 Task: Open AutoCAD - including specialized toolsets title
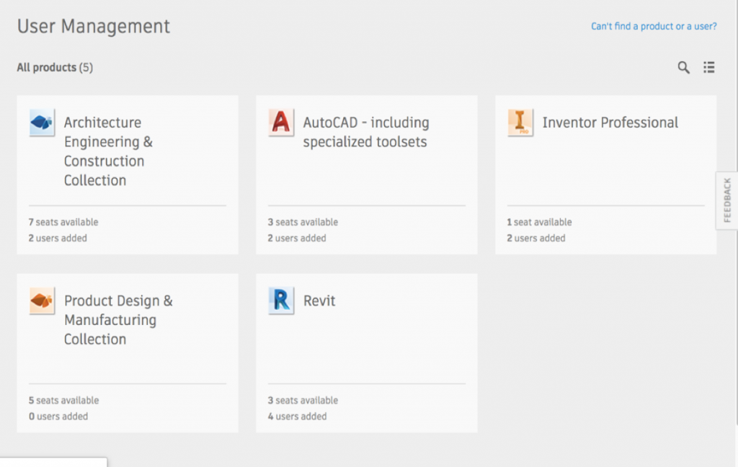pos(365,132)
